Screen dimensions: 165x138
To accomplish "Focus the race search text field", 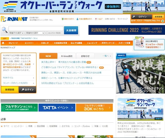I will 36,28.
